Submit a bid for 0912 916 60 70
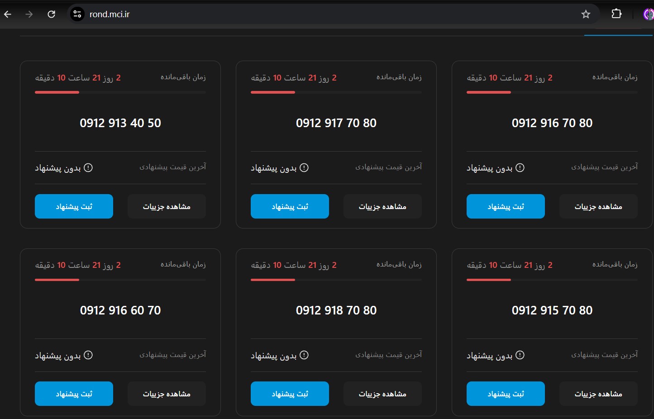The width and height of the screenshot is (654, 419). [x=74, y=394]
